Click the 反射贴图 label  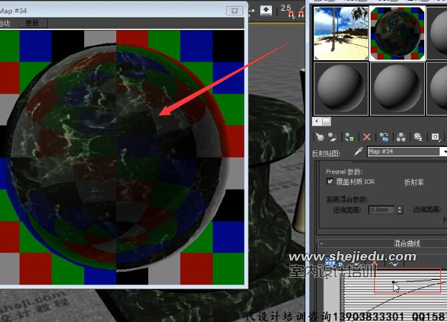tap(326, 154)
